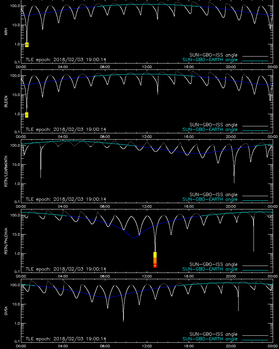The width and height of the screenshot is (279, 349).
Task: Click the RSTN/PALEHUA y-axis label
Action: tap(6, 241)
